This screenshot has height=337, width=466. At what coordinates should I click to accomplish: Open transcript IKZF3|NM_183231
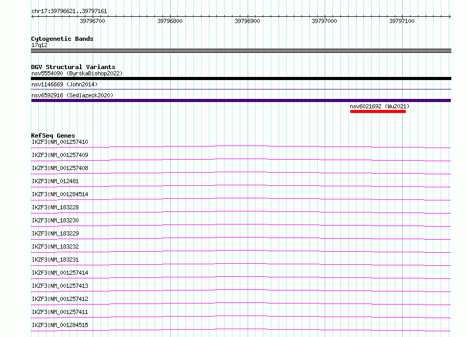coord(56,260)
